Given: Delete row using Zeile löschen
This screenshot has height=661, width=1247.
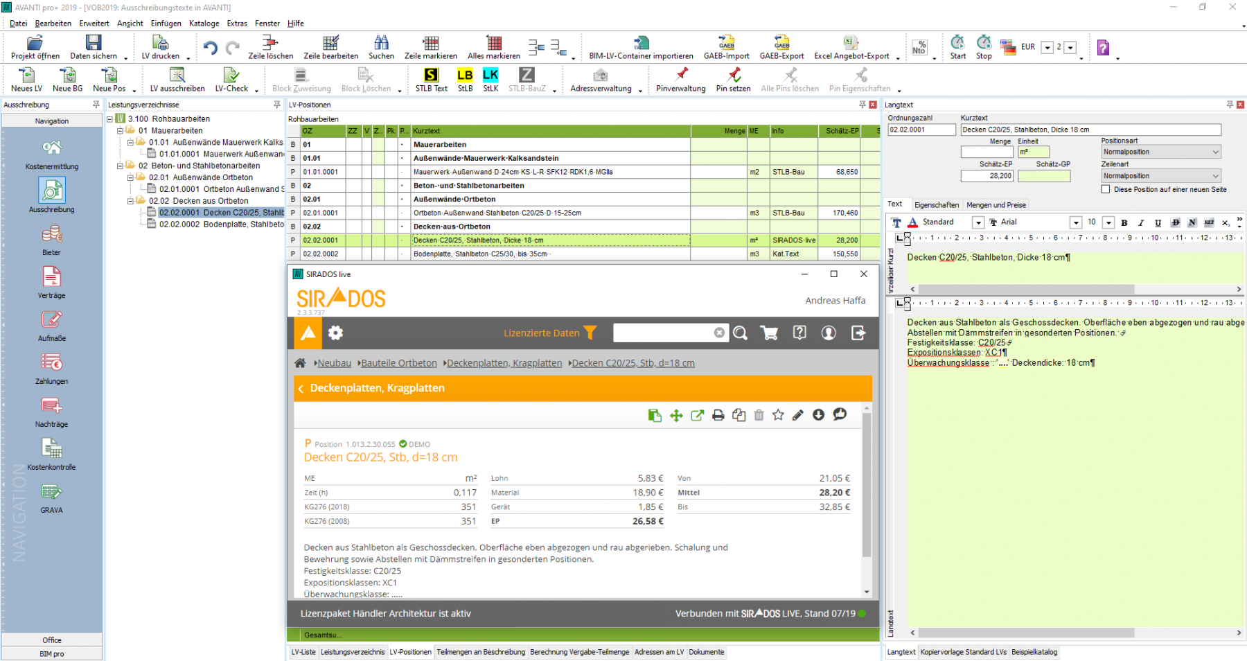Looking at the screenshot, I should click(x=271, y=47).
